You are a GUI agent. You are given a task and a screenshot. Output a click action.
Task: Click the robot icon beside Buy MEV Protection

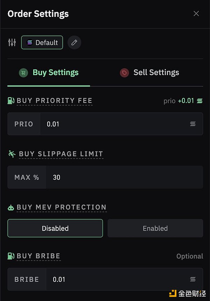pos(11,207)
